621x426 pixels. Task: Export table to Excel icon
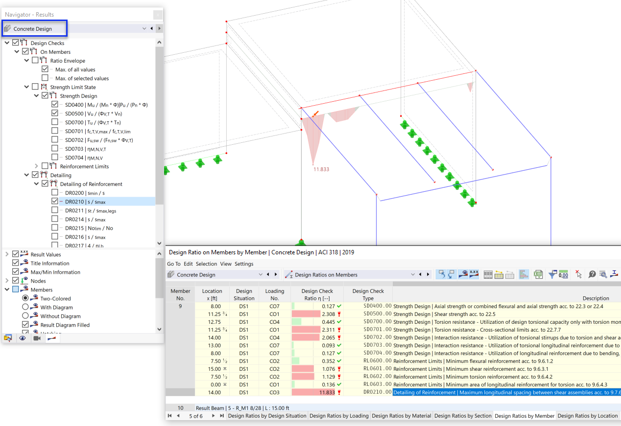(x=539, y=274)
